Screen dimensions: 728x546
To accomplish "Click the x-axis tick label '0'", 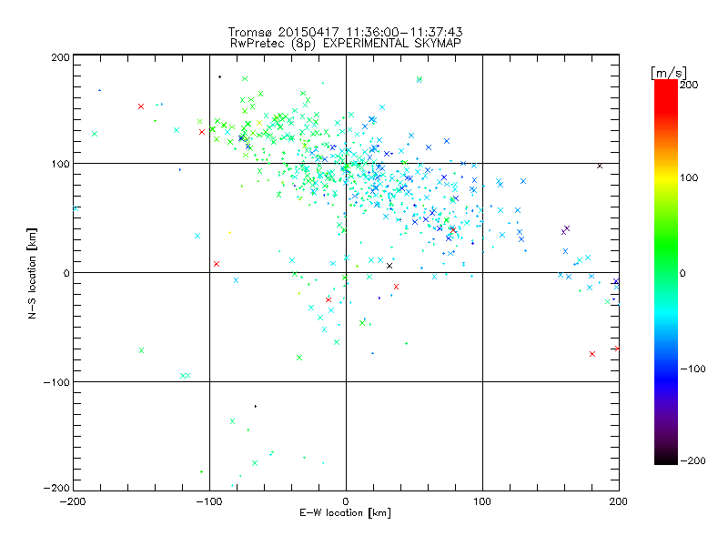I will tap(346, 501).
